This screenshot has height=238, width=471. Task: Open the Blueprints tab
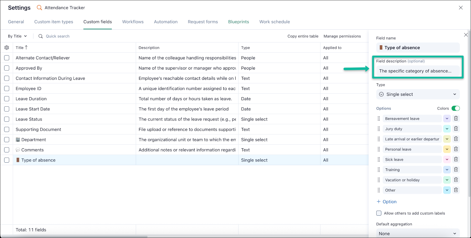click(238, 22)
